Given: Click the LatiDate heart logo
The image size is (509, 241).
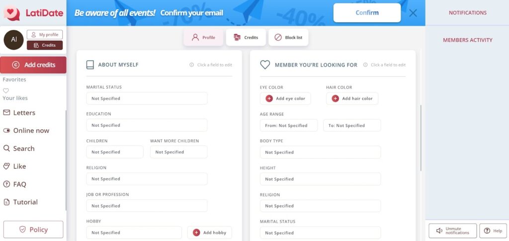Looking at the screenshot, I should 11,13.
